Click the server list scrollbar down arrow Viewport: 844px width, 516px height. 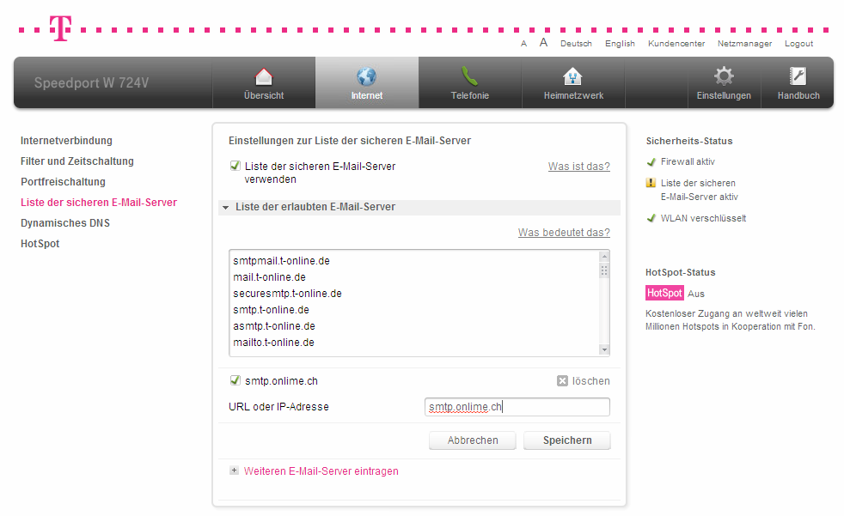(x=604, y=350)
